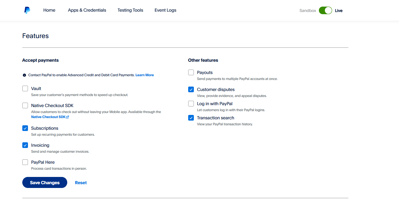The image size is (399, 210).
Task: Open the Native Checkout SDK blue link
Action: 48,117
